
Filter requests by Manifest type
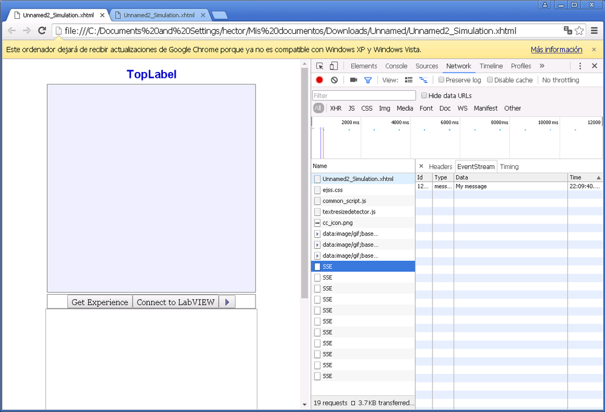pyautogui.click(x=486, y=108)
